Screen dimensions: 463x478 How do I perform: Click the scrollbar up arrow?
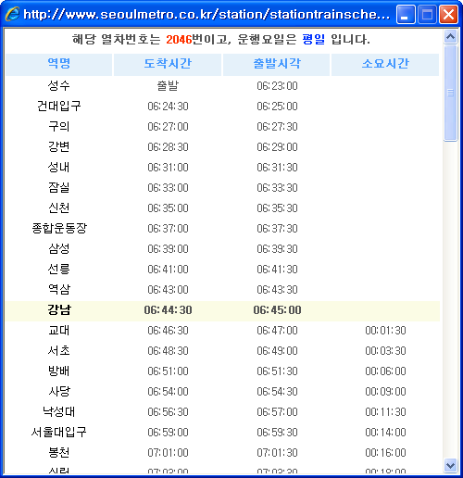click(x=450, y=37)
